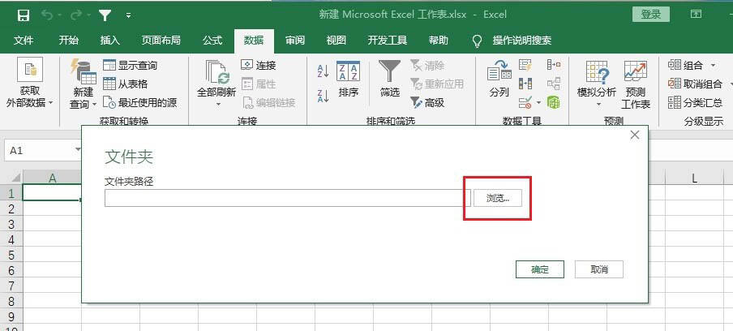Click the 编辑链接 ribbon item
The height and width of the screenshot is (331, 733).
pyautogui.click(x=269, y=102)
